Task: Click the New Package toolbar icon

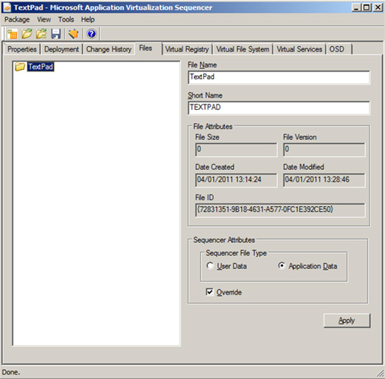Action: pos(12,34)
